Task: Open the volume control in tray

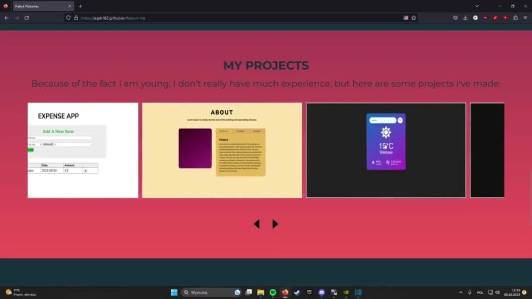Action: pyautogui.click(x=497, y=292)
